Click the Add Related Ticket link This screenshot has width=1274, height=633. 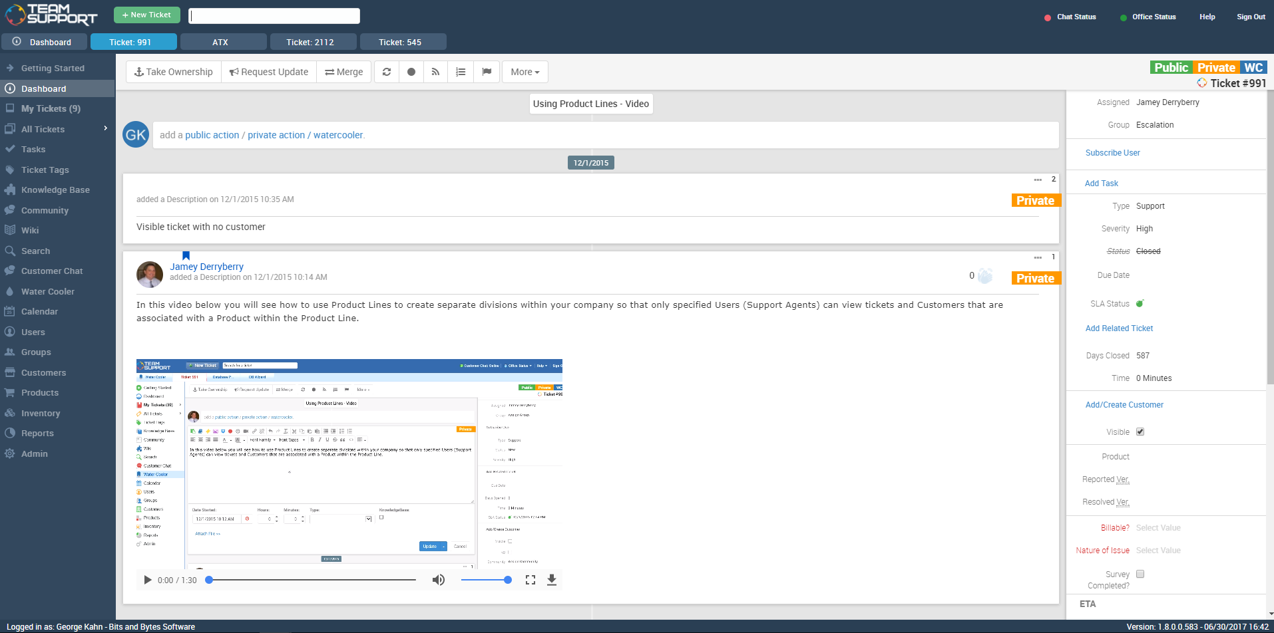(x=1119, y=328)
